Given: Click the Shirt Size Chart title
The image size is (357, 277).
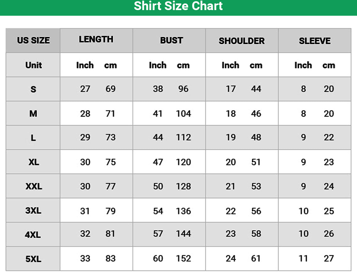Looking at the screenshot, I should pos(178,6).
